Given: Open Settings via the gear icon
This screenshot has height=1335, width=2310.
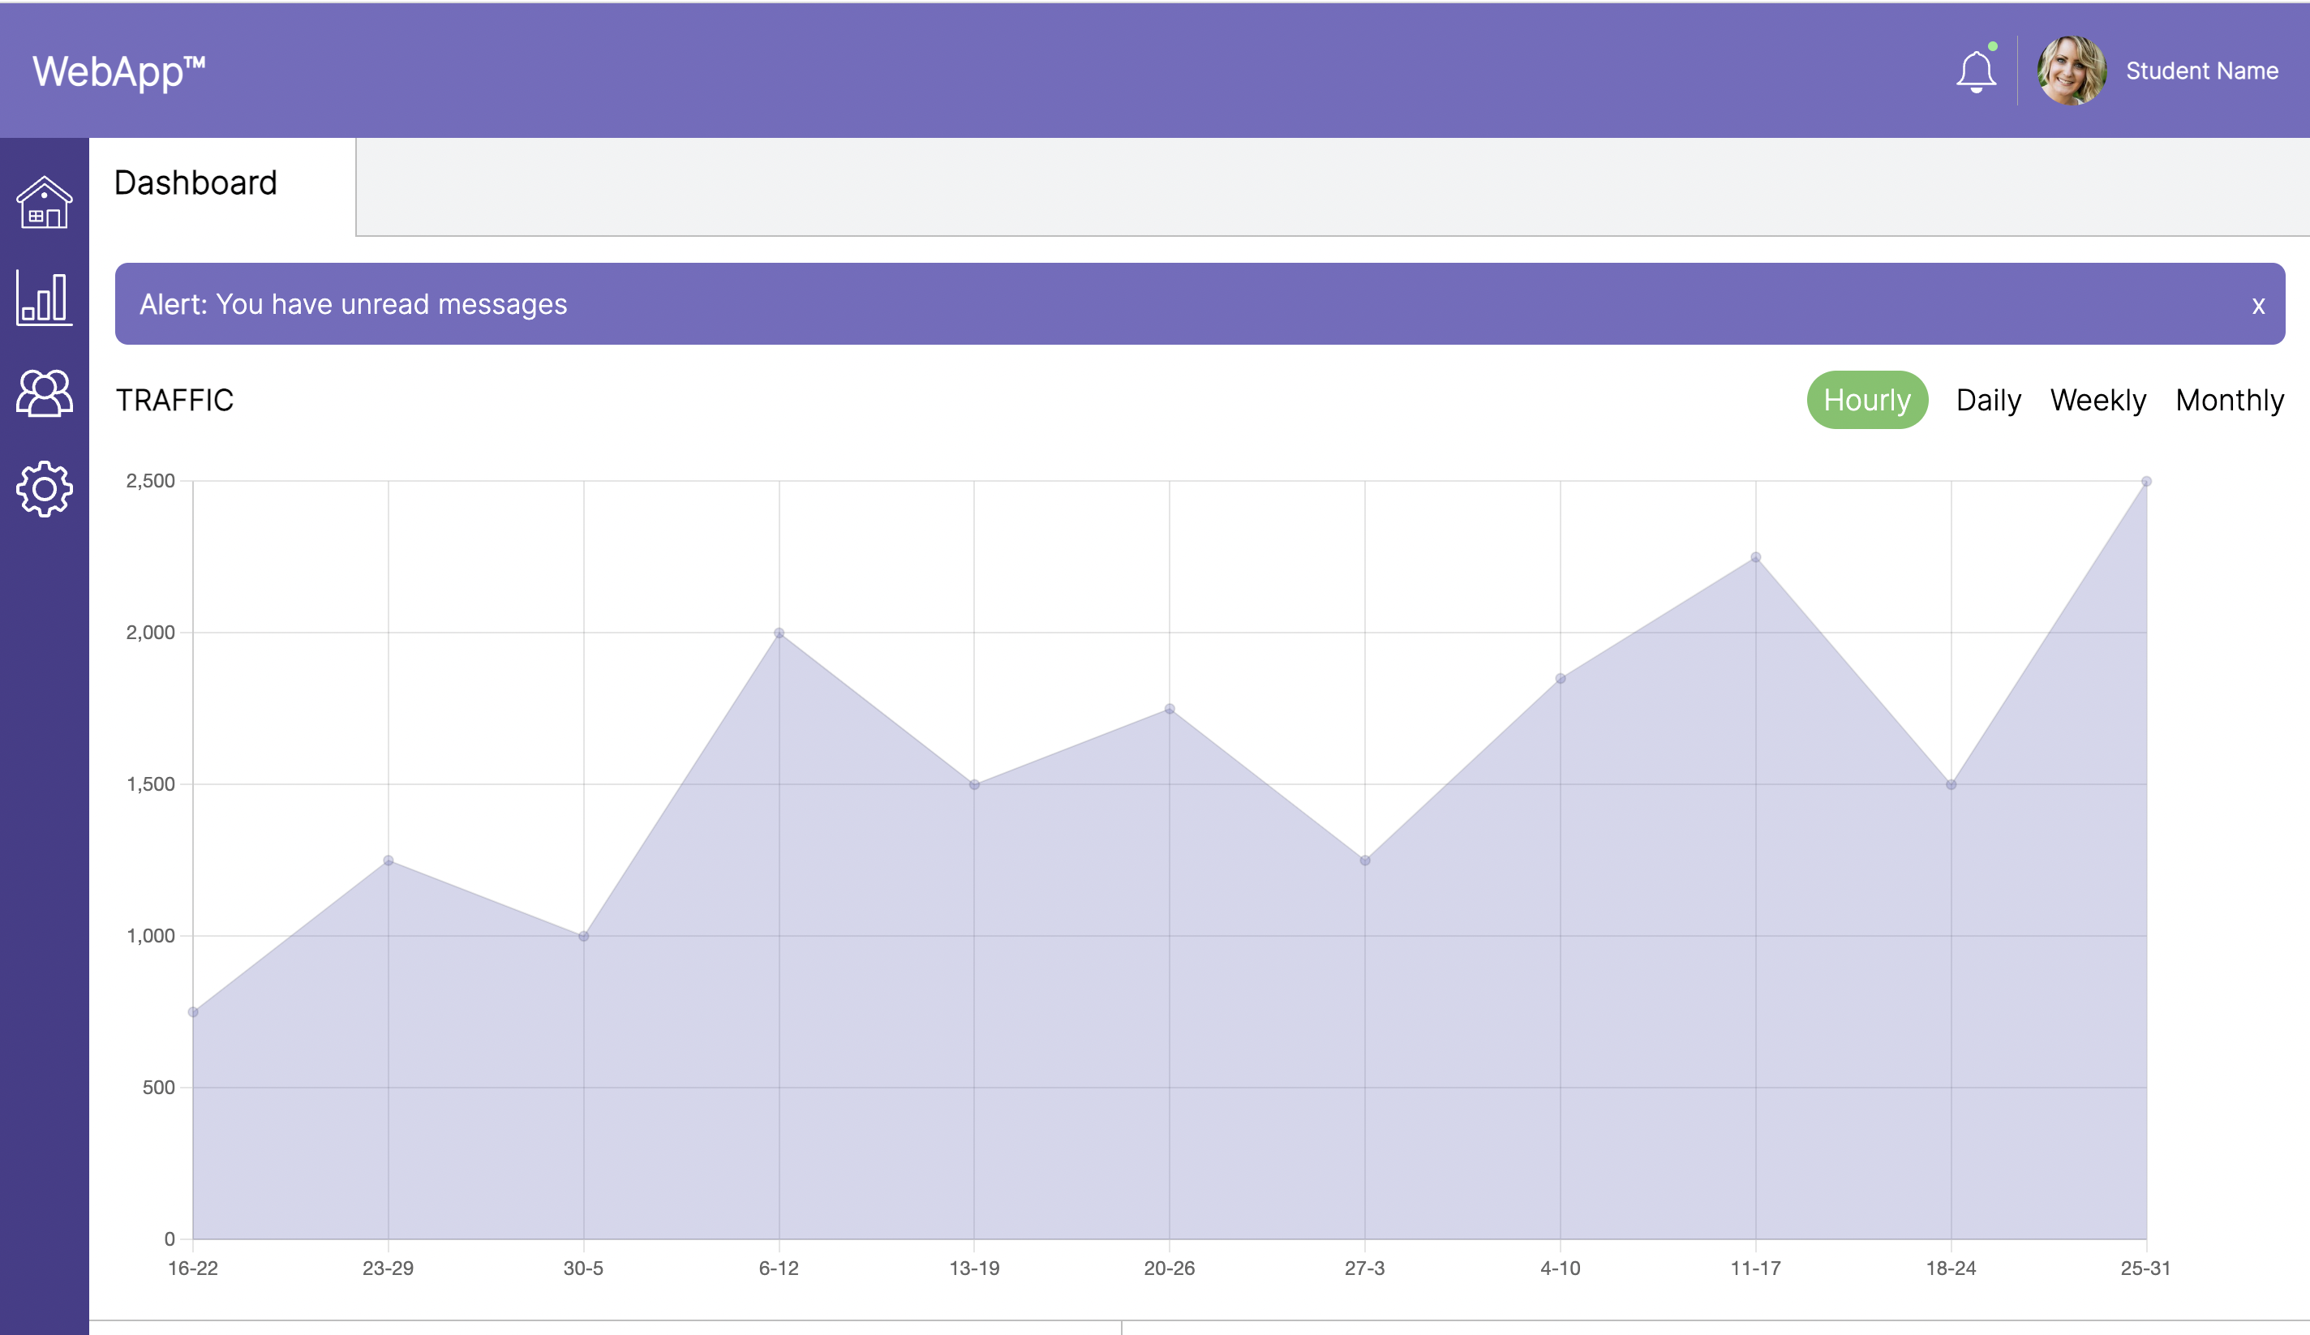Looking at the screenshot, I should pyautogui.click(x=43, y=489).
